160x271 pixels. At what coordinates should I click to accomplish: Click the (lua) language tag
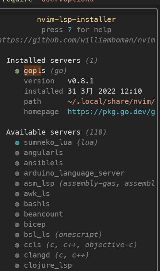point(87,143)
